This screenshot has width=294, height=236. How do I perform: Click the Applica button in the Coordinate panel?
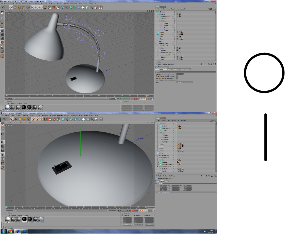tap(149, 225)
